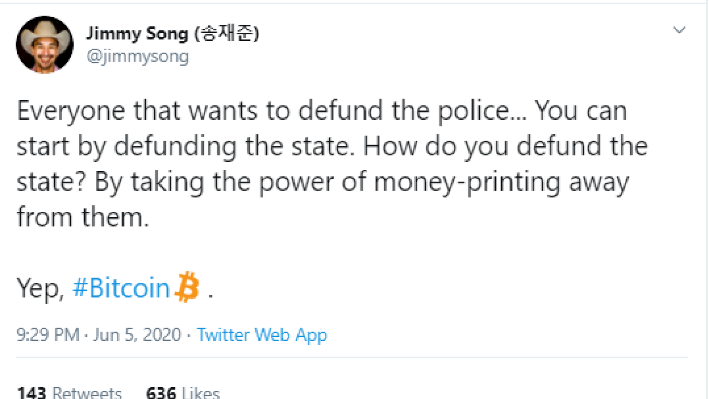View the 636 Likes count
Screen dimensions: 709x399
coord(183,392)
